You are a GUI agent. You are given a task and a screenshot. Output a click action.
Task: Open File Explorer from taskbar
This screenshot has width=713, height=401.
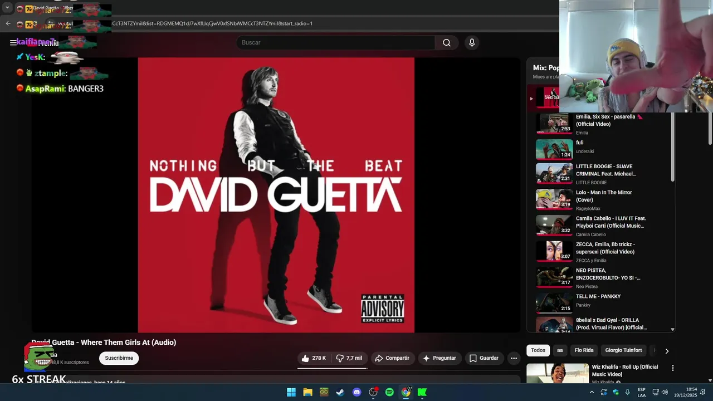307,392
